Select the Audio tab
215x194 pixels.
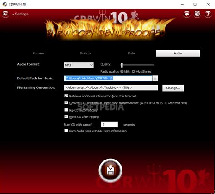pyautogui.click(x=178, y=53)
